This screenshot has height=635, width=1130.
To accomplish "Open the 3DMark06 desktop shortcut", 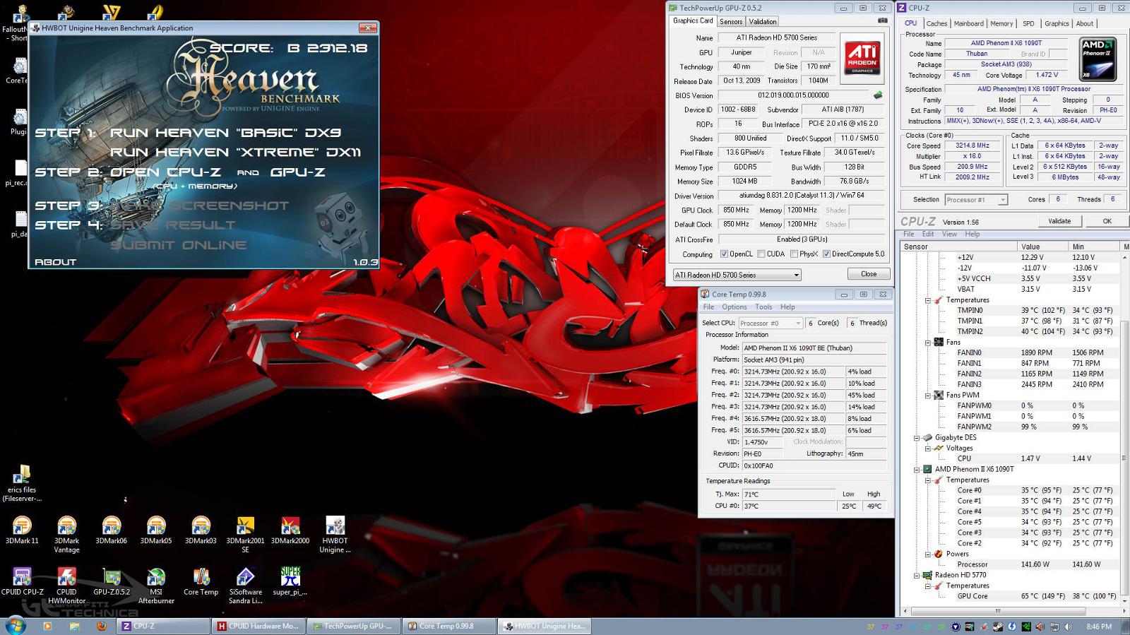I will coord(112,530).
